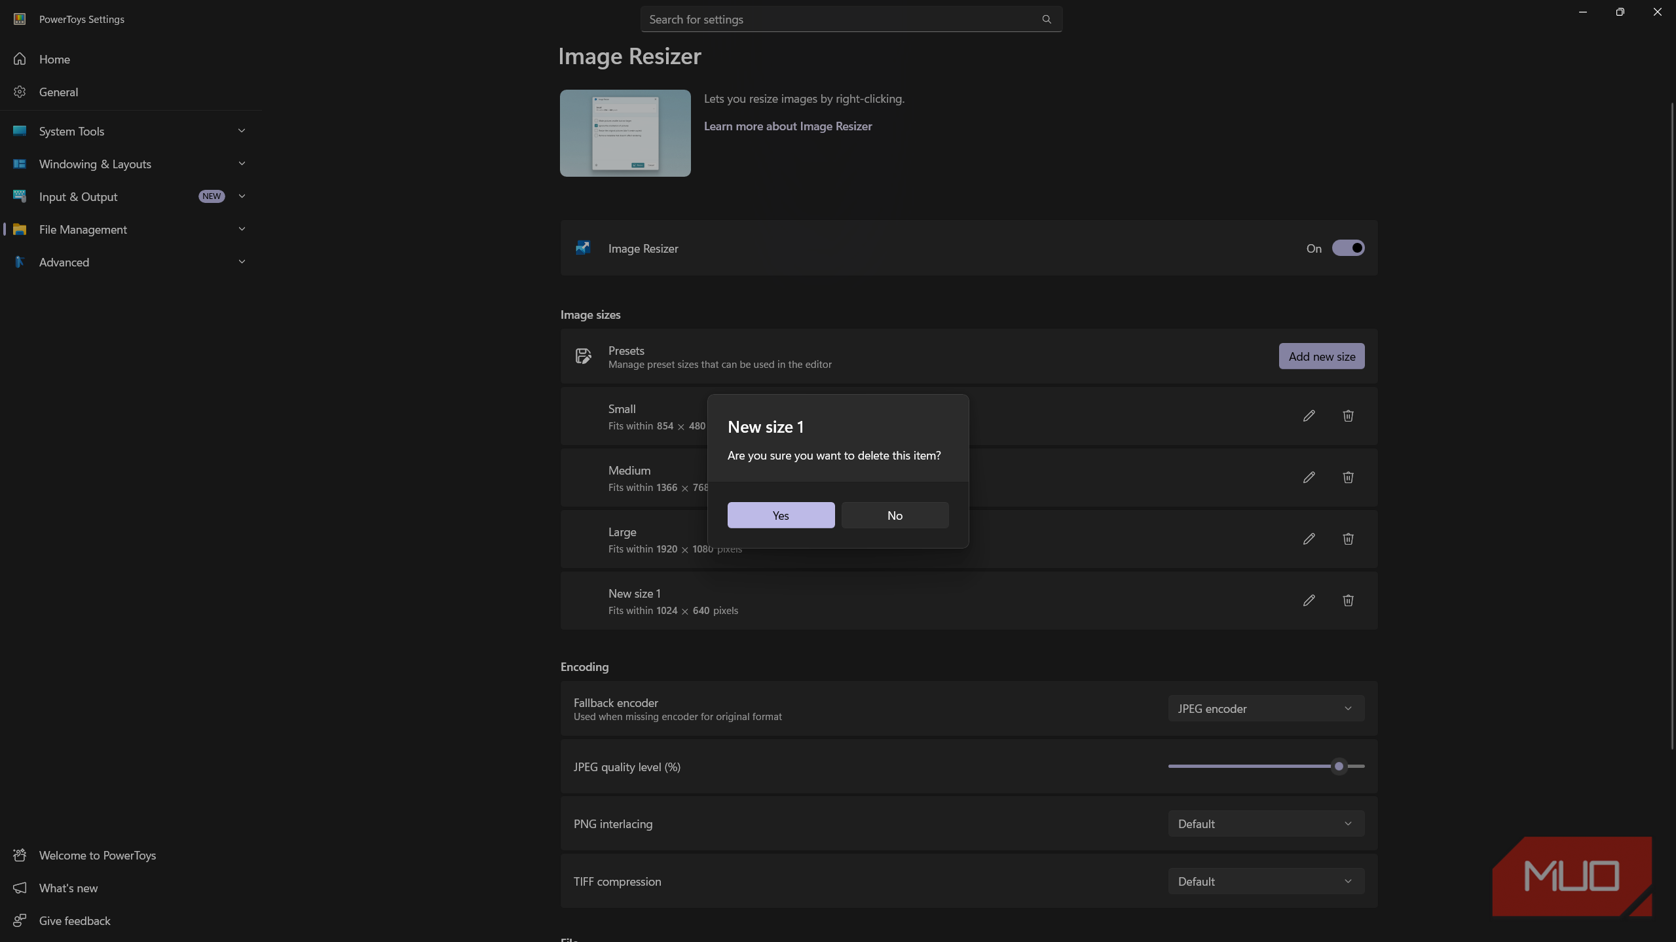
Task: Expand Windowing & Layouts chevron
Action: pos(242,164)
